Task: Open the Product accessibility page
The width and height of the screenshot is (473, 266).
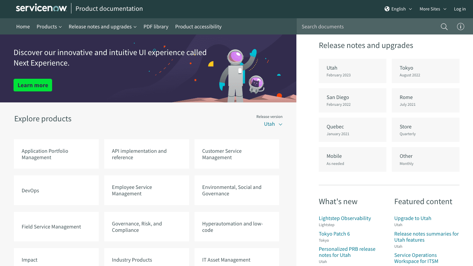Action: 198,27
